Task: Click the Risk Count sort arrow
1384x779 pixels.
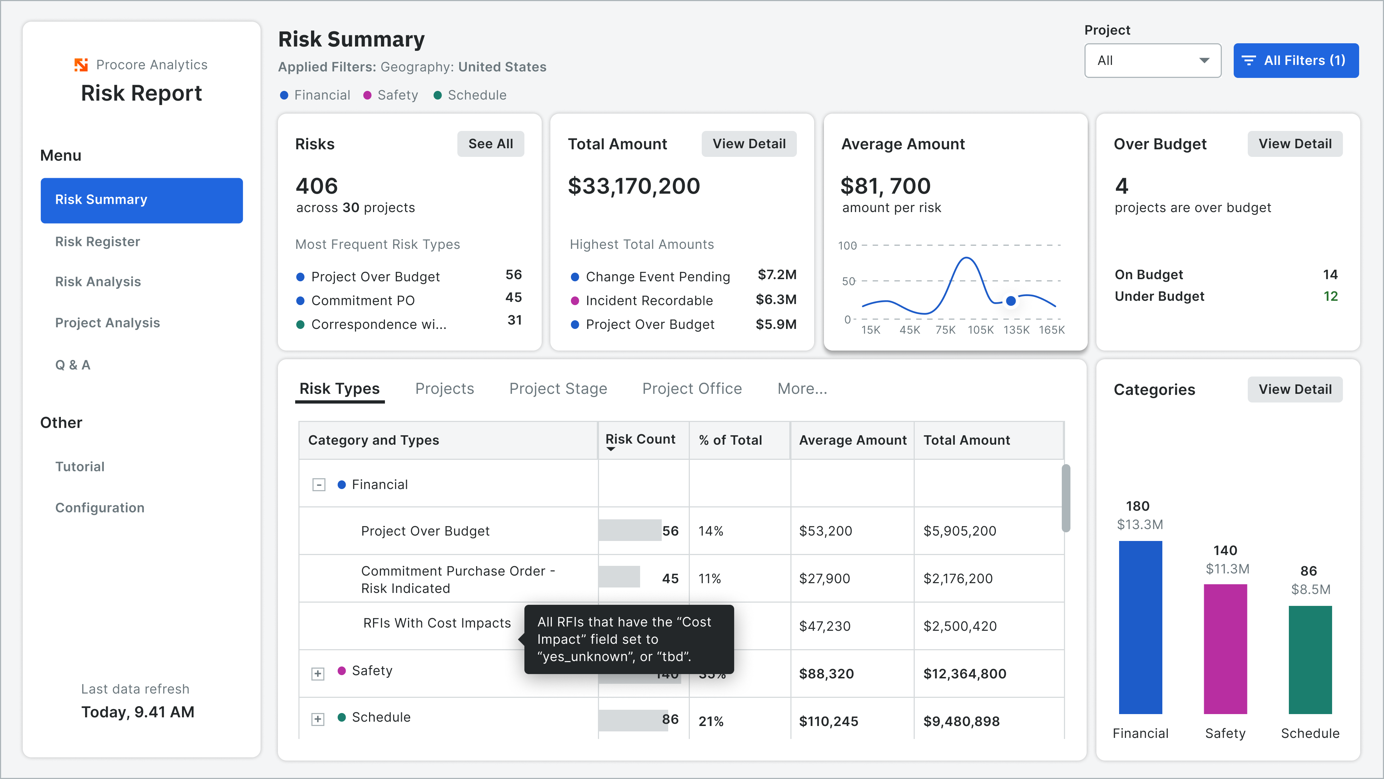Action: click(611, 449)
